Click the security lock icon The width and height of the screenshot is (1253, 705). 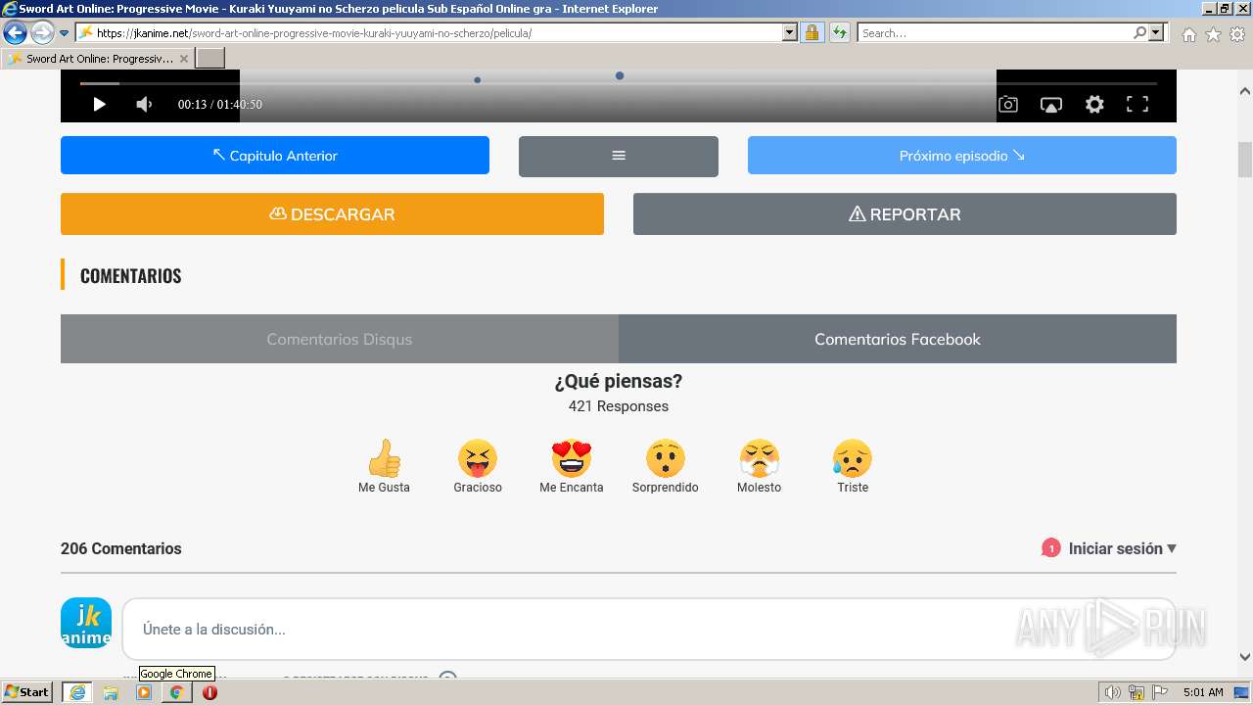click(812, 32)
